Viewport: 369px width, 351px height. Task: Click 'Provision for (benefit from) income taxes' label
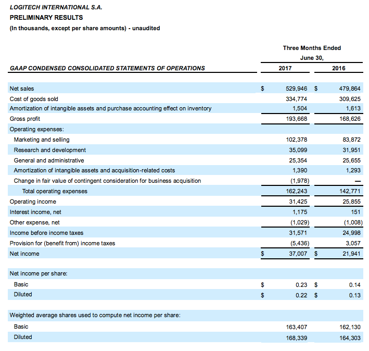click(x=62, y=243)
